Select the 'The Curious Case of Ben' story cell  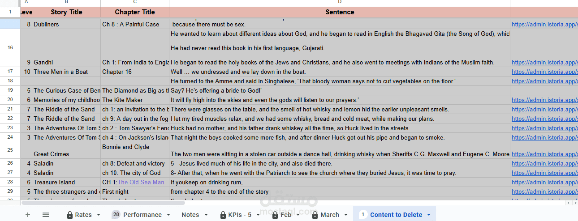[x=66, y=90]
